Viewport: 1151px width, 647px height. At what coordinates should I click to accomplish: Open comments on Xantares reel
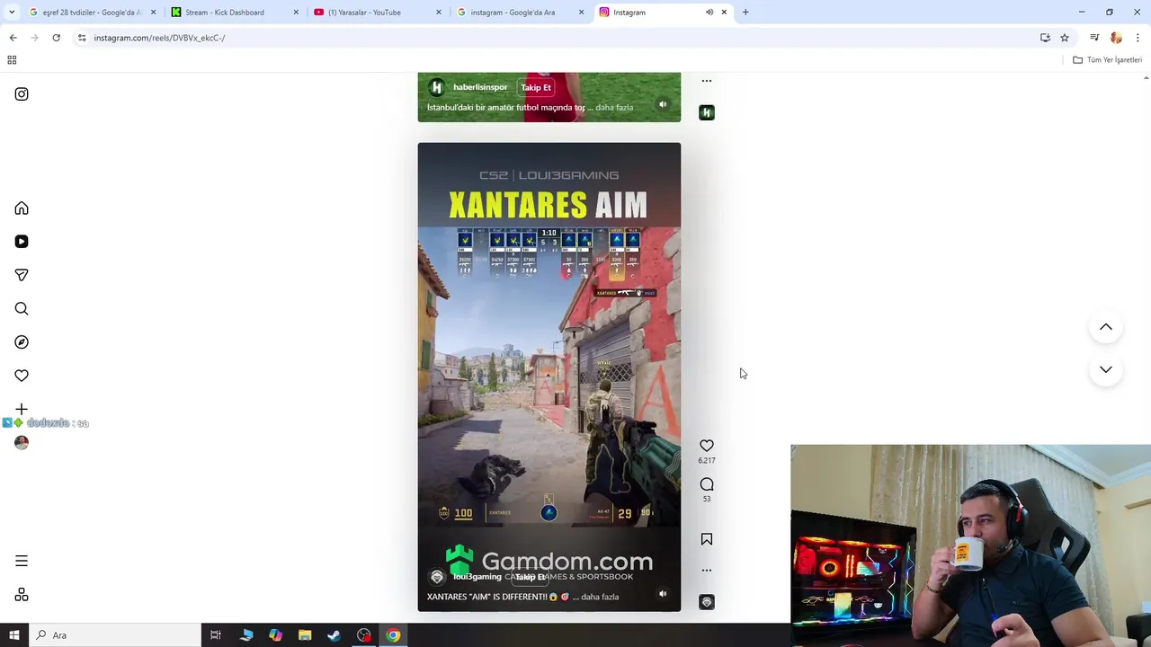pyautogui.click(x=707, y=484)
